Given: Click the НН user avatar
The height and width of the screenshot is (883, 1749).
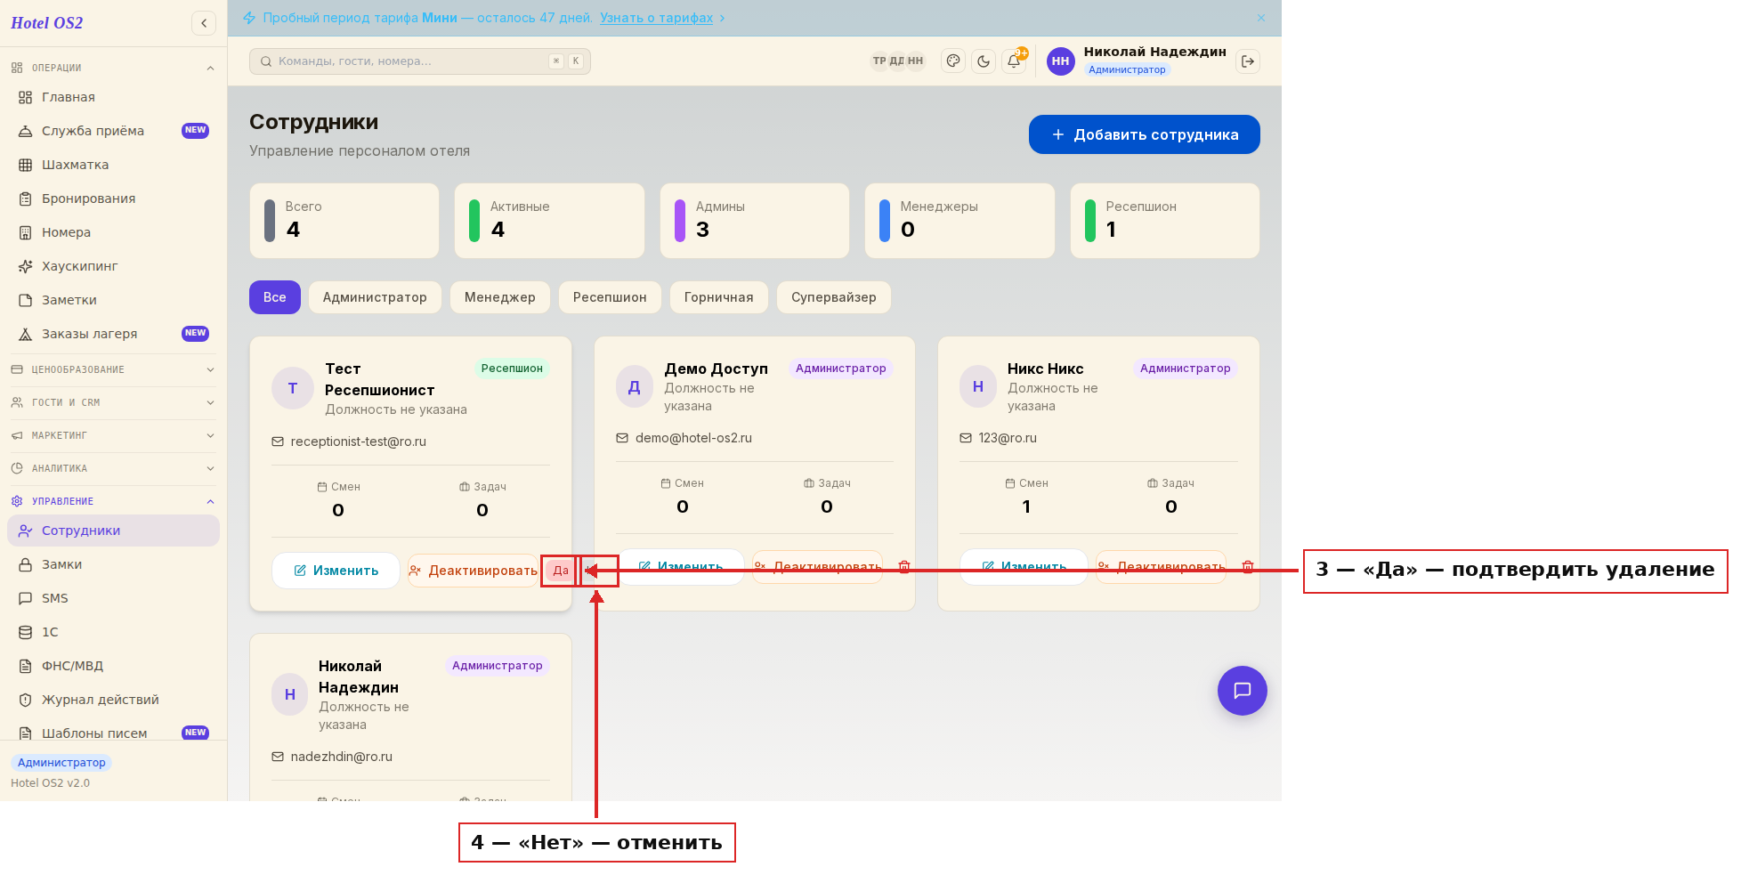Looking at the screenshot, I should [1060, 61].
